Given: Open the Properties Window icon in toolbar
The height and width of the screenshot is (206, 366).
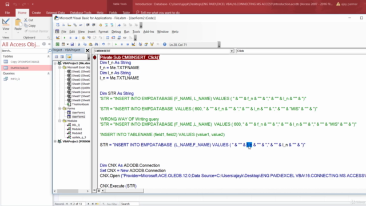Looking at the screenshot, I should pyautogui.click(x=146, y=45).
